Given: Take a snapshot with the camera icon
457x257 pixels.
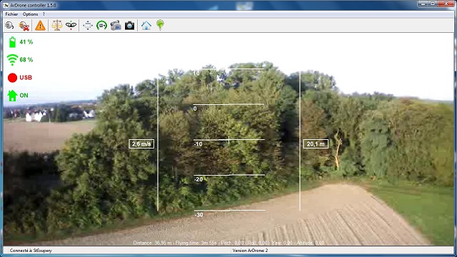Looking at the screenshot, I should pyautogui.click(x=129, y=26).
